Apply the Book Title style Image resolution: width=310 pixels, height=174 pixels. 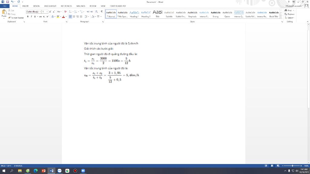pyautogui.click(x=274, y=14)
